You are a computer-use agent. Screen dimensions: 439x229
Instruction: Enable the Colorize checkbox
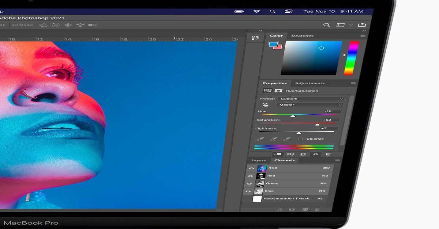(x=301, y=139)
